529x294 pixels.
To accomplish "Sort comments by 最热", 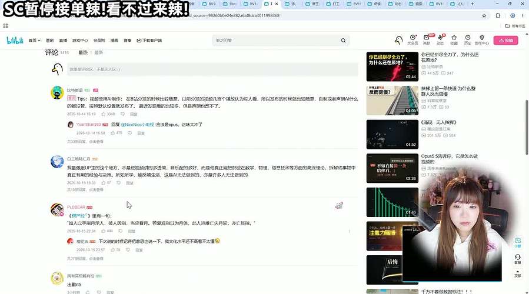I will pos(83,52).
